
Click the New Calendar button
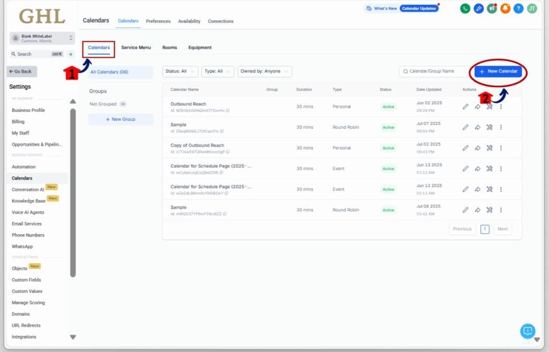click(498, 71)
